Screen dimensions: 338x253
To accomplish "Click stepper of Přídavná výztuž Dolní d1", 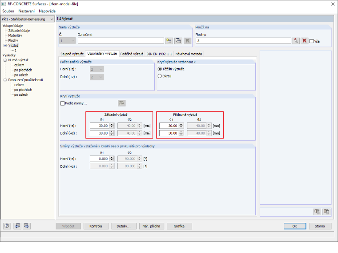I will click(181, 134).
